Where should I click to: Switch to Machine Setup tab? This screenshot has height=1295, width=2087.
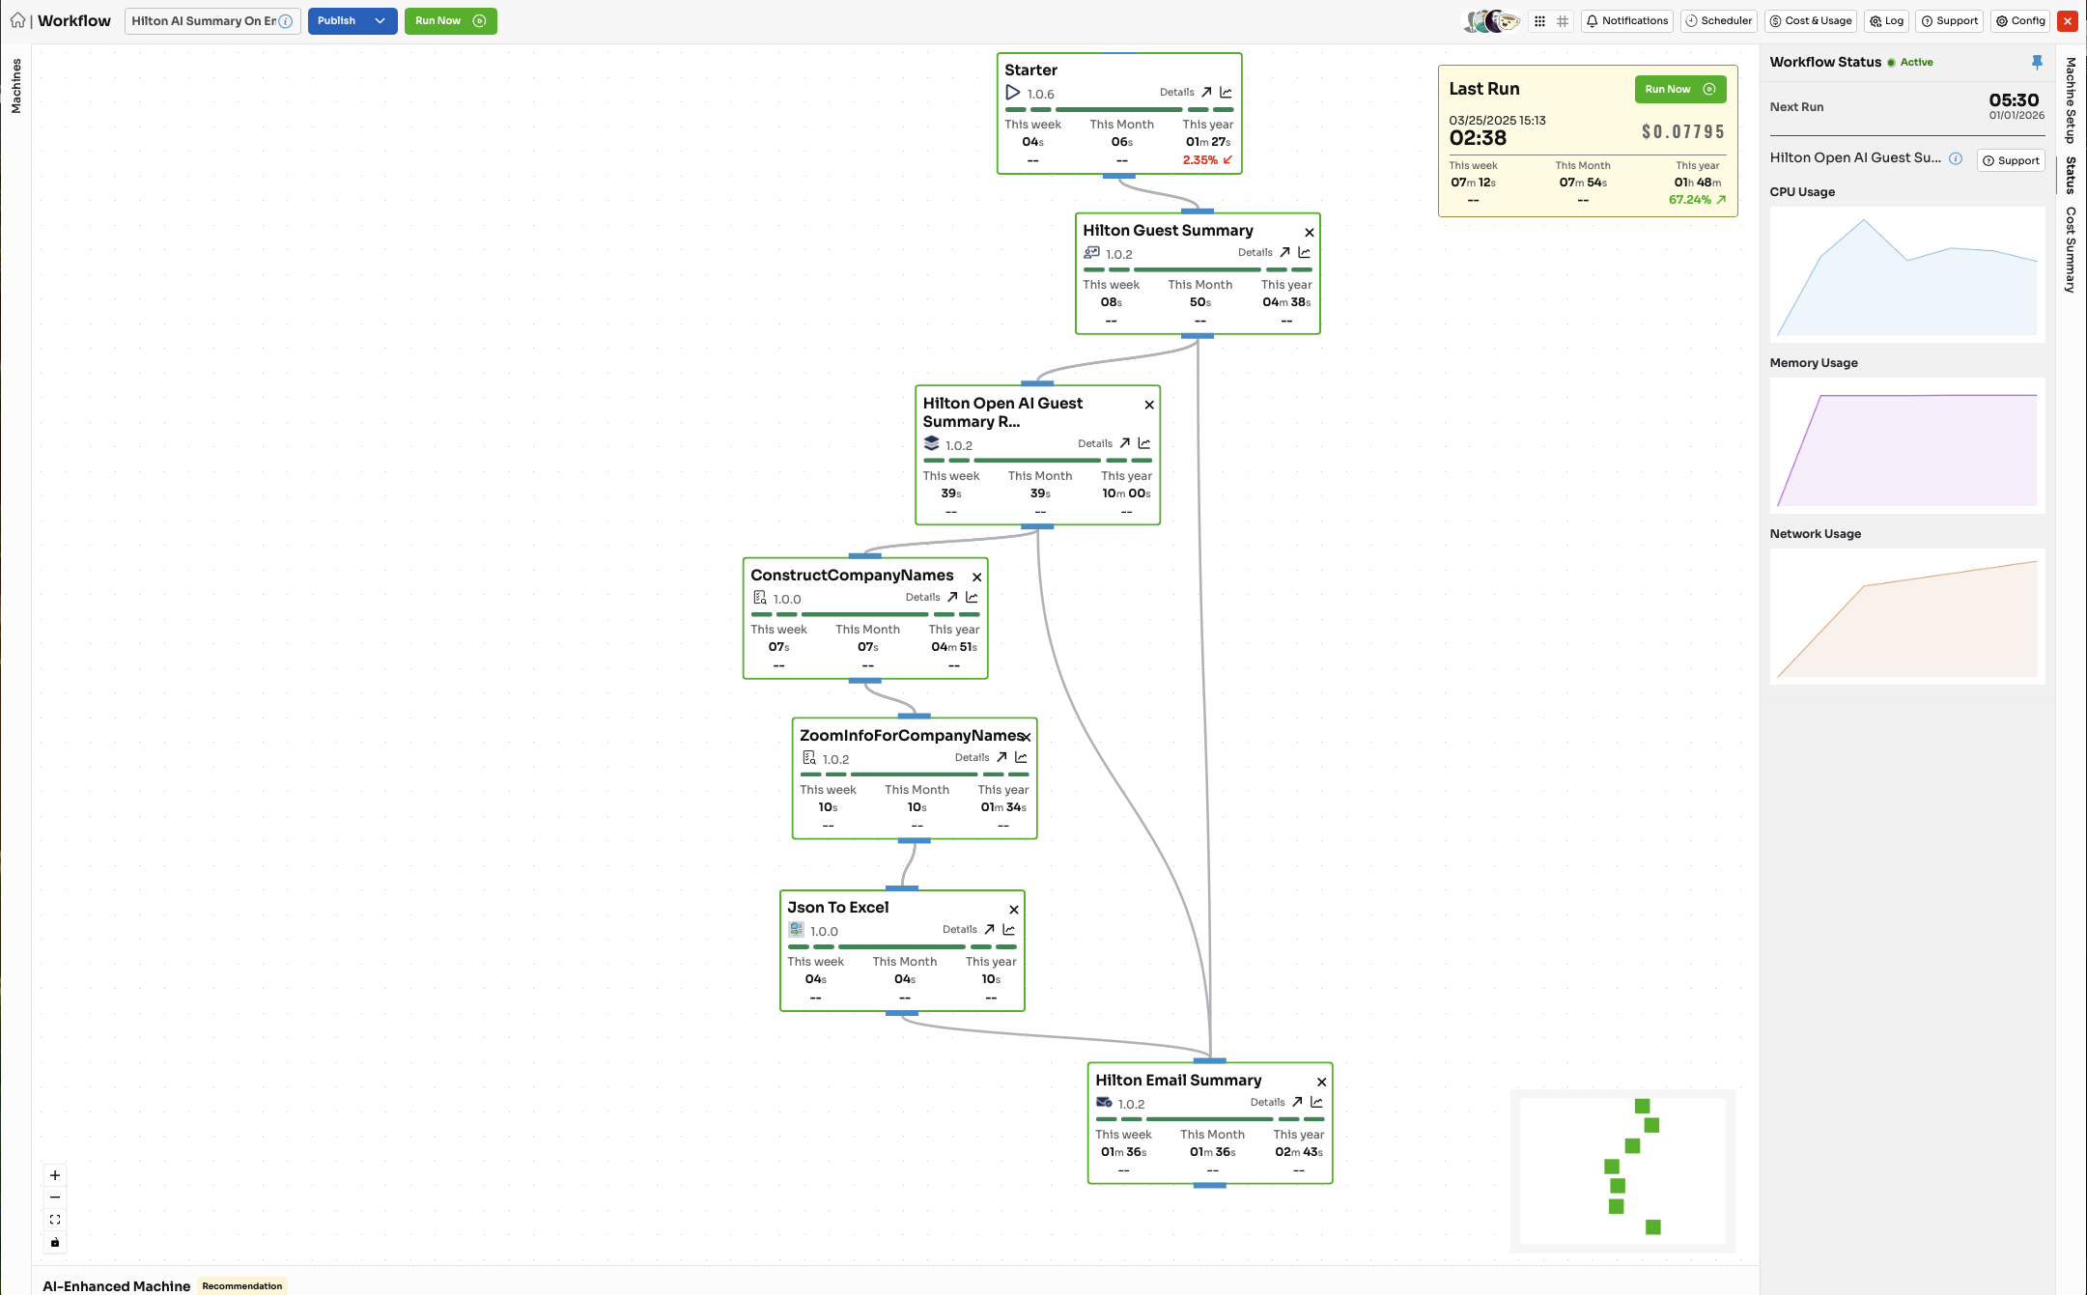click(2071, 99)
